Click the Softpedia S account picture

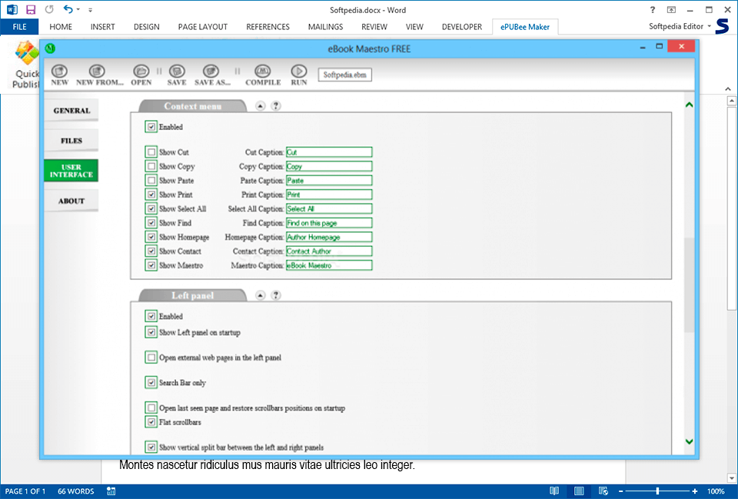pos(722,26)
